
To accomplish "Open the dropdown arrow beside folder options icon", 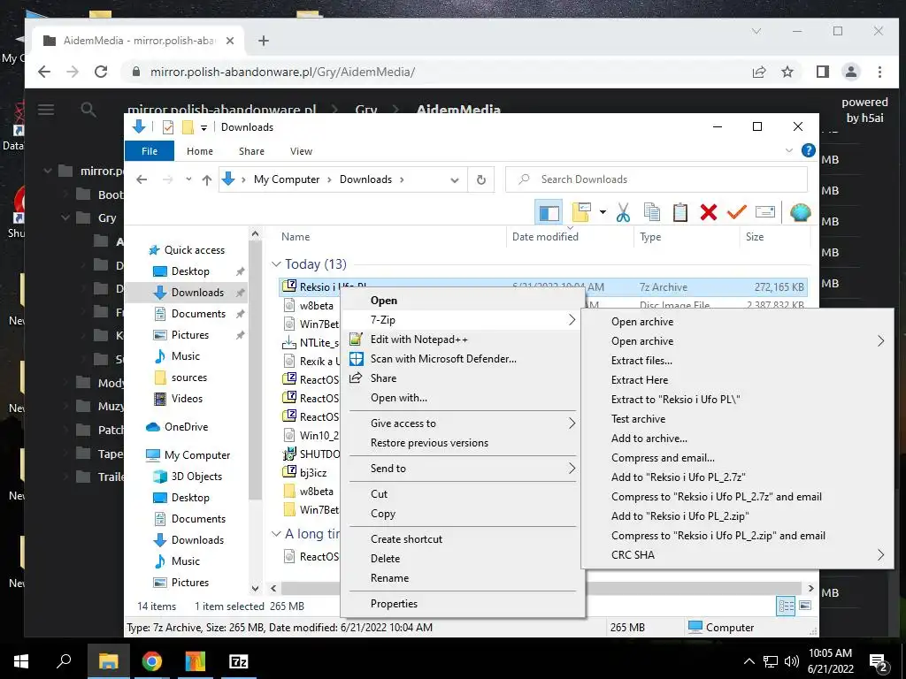I will (603, 212).
